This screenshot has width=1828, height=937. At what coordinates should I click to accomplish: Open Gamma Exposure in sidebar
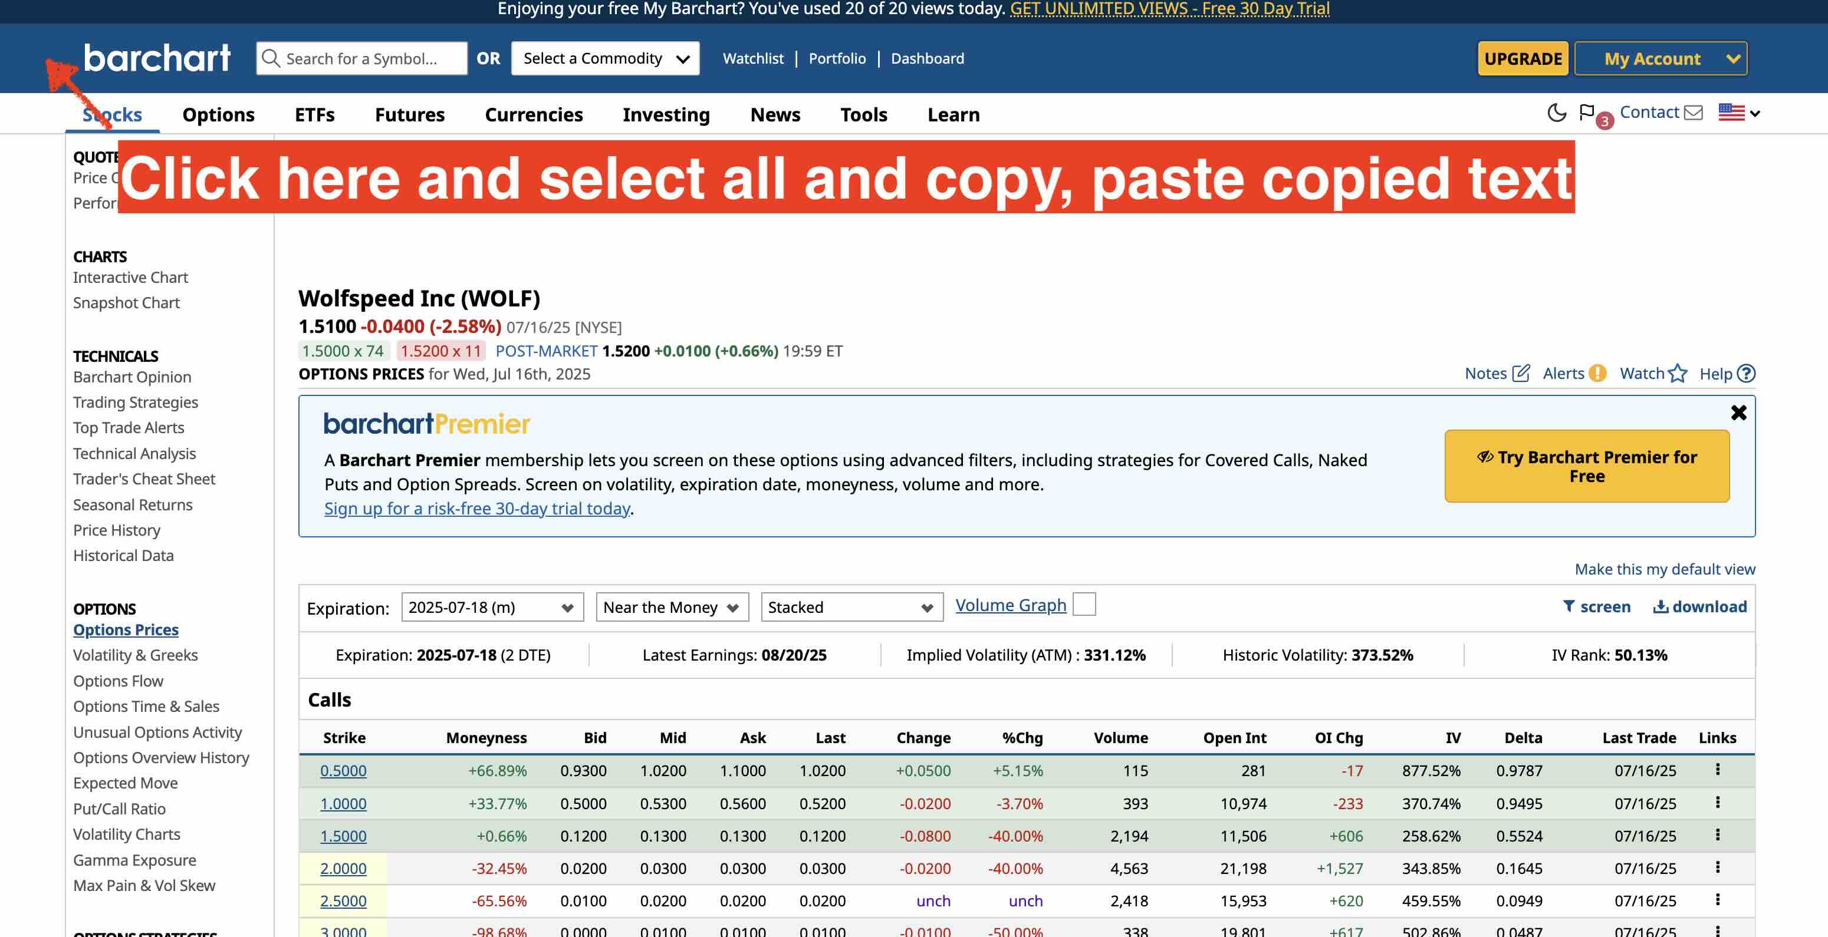[x=135, y=860]
